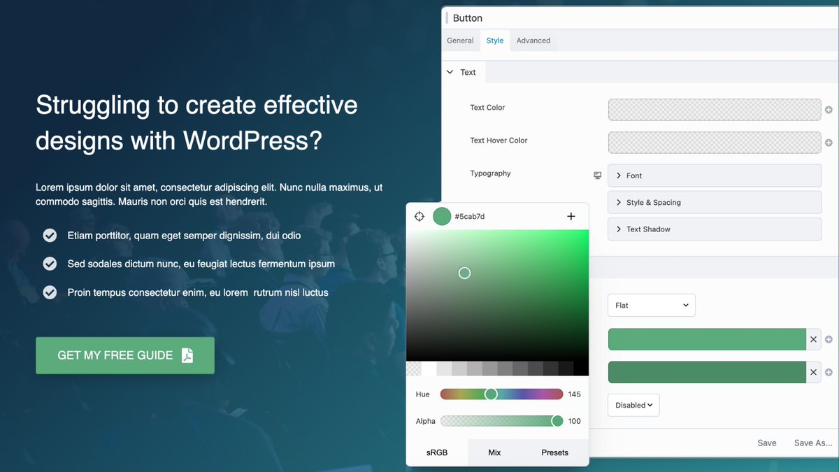Click plus icon next to dark green field

(829, 373)
